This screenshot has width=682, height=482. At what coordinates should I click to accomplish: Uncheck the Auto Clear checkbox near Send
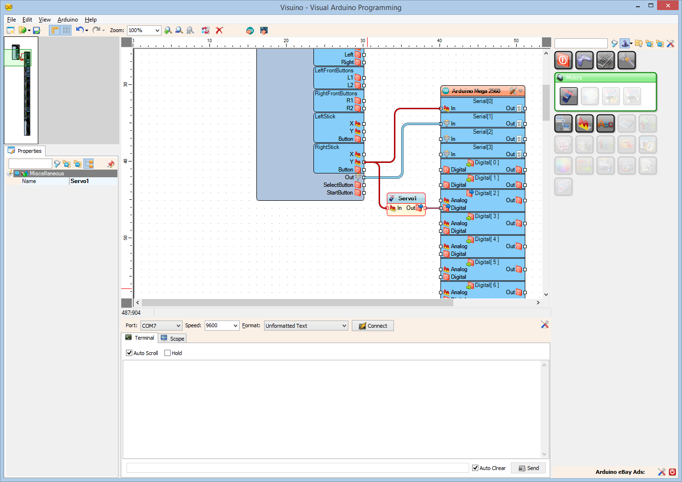474,468
